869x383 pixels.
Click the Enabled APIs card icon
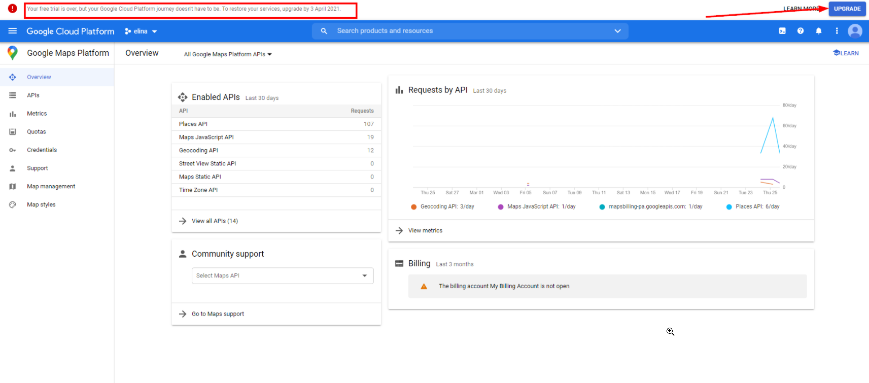[183, 97]
